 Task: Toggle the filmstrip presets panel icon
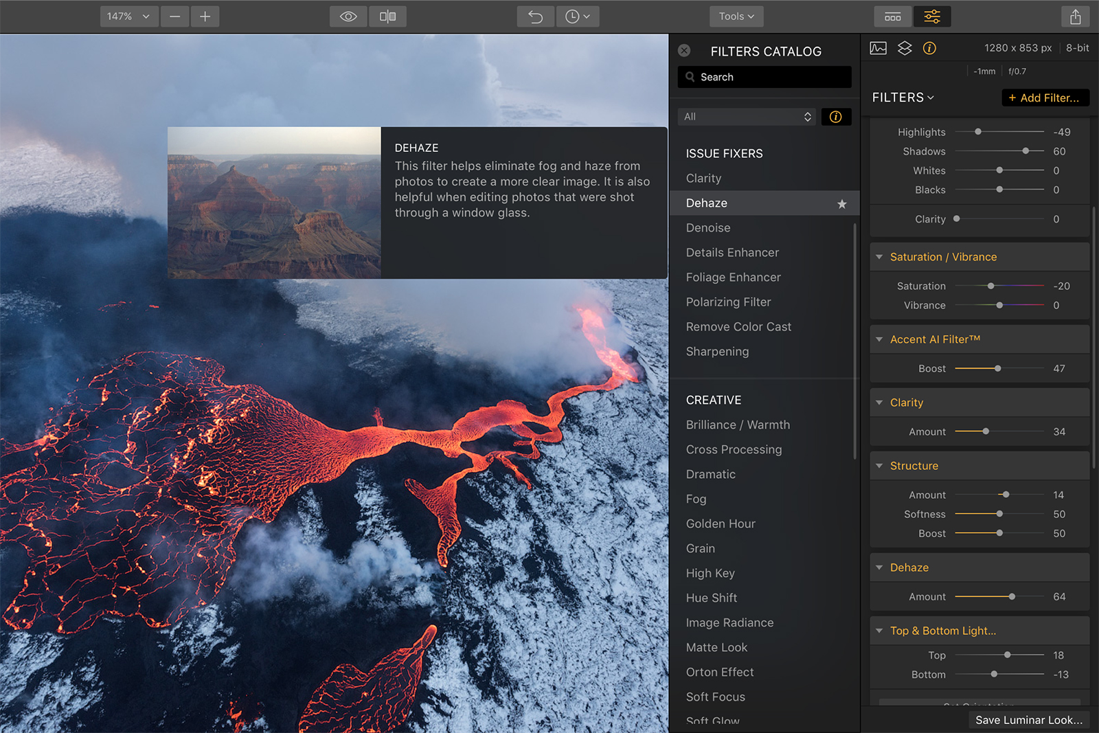(893, 16)
